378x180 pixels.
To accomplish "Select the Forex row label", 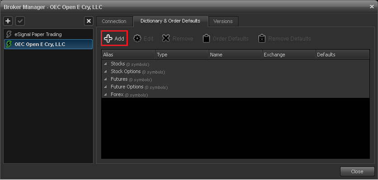I will (117, 94).
